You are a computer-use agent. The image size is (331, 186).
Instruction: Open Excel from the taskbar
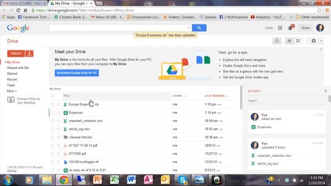pos(114,180)
